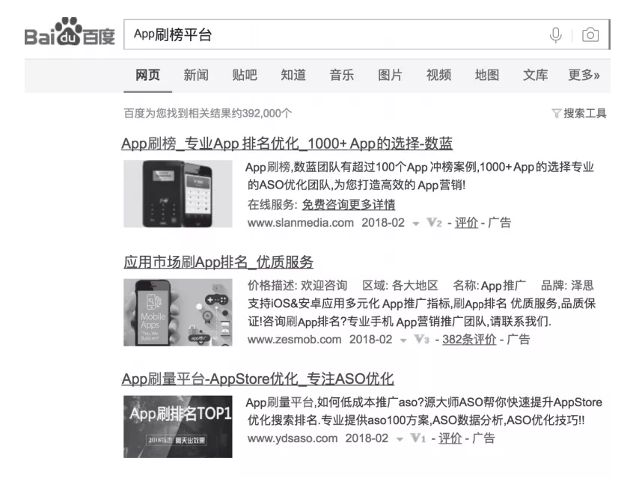
Task: Click 价格描述: 欢迎咨询 text
Action: coord(298,286)
